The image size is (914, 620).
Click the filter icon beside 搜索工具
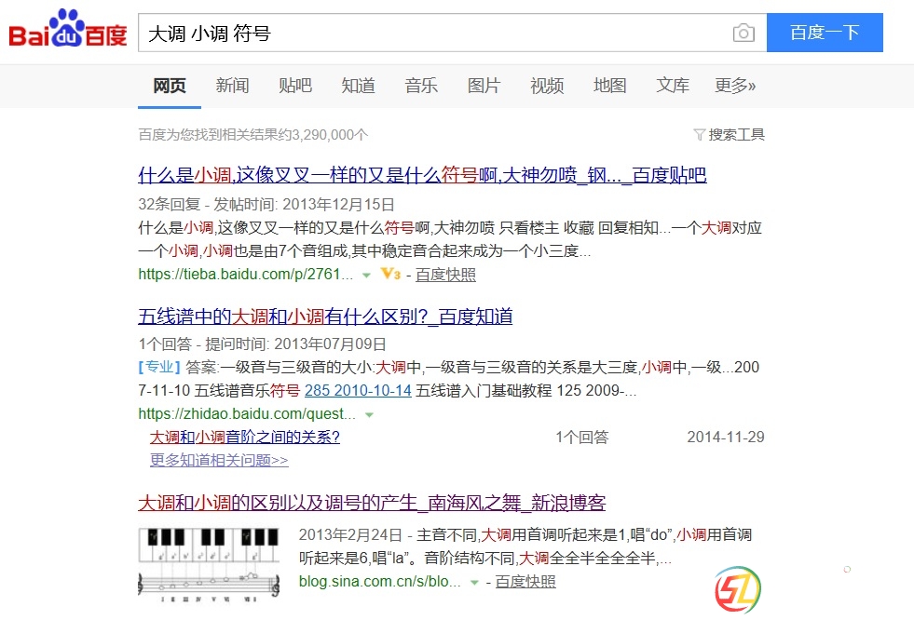tap(699, 135)
